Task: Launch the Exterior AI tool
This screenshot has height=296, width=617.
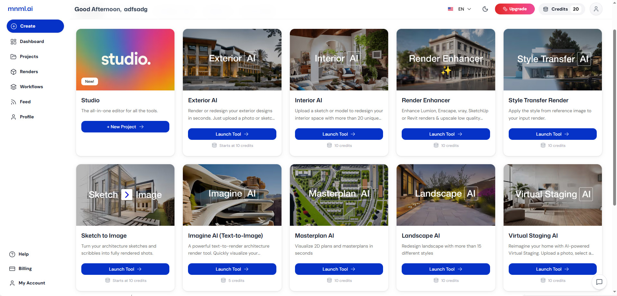Action: (x=232, y=134)
